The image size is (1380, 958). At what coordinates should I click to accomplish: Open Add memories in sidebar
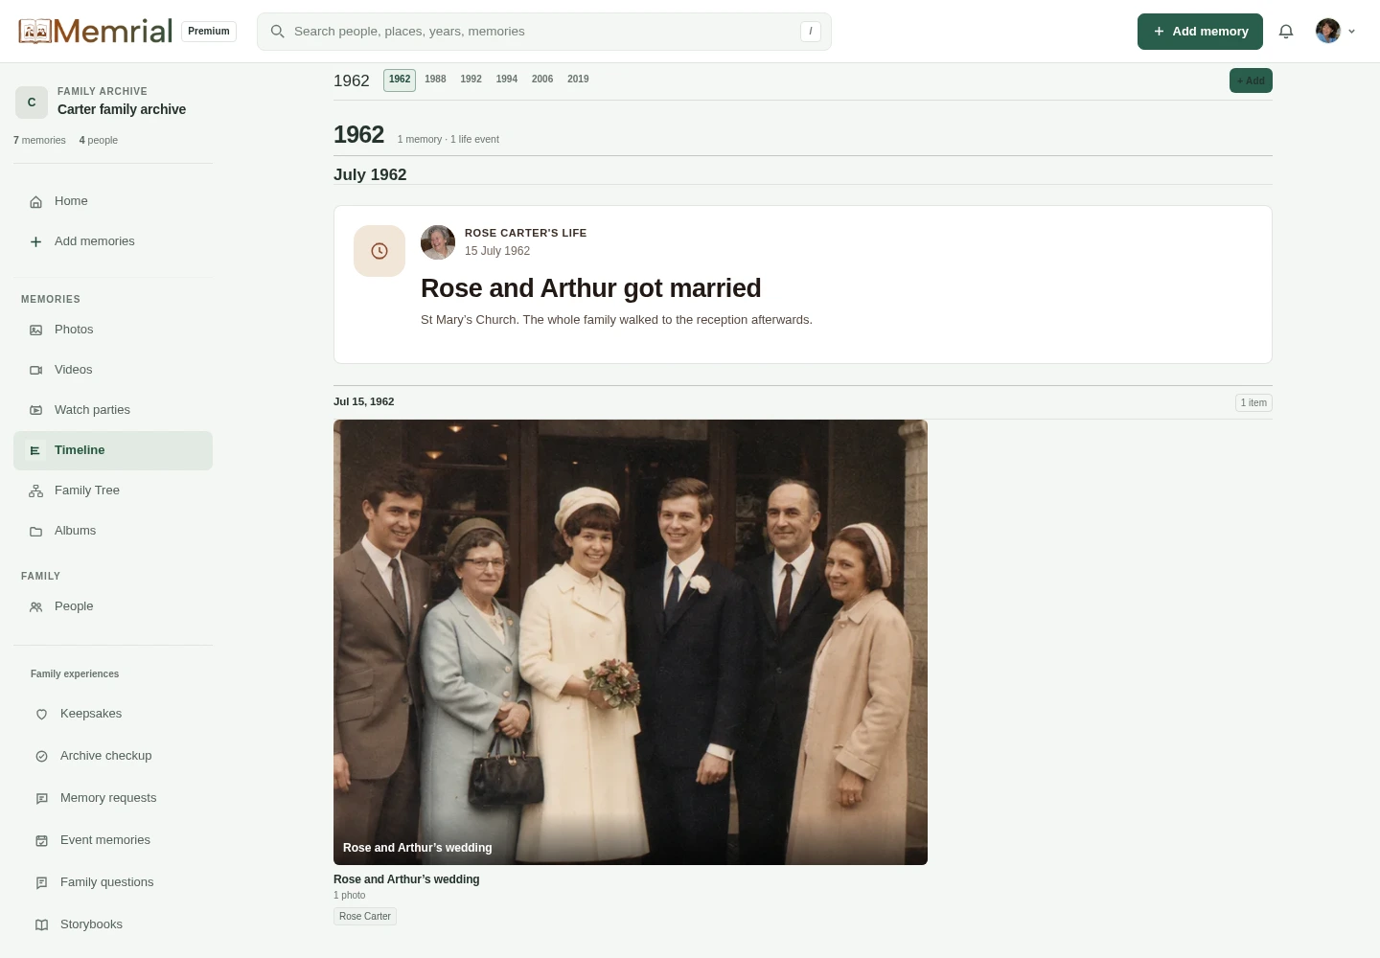tap(113, 241)
